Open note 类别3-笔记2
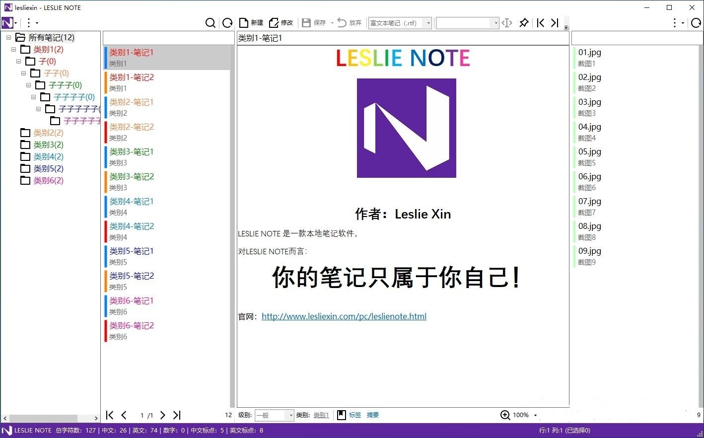704x438 pixels. (x=167, y=181)
